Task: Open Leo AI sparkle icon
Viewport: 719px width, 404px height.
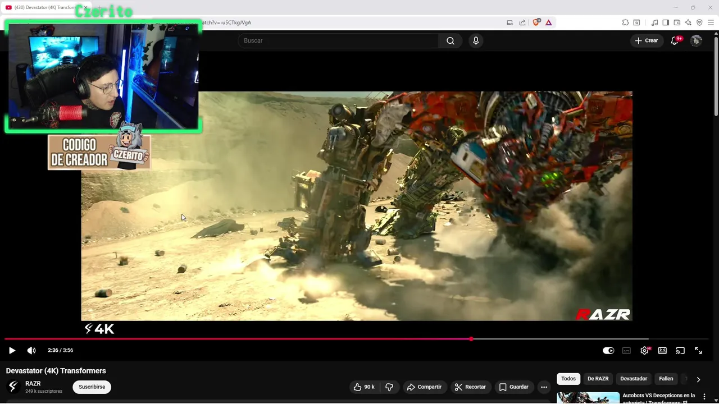Action: point(688,22)
